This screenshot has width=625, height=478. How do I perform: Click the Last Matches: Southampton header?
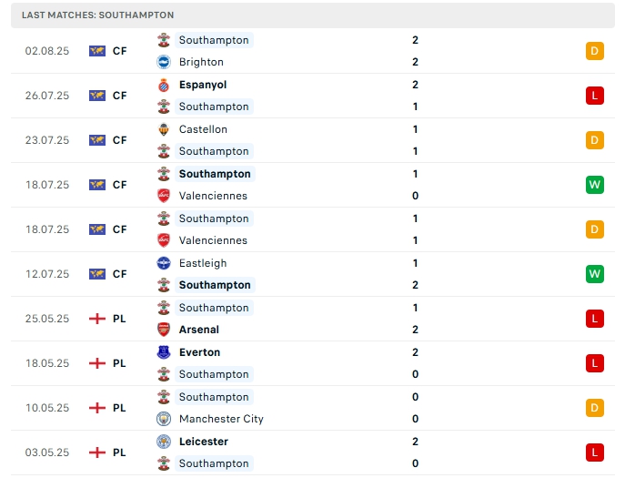click(x=98, y=15)
